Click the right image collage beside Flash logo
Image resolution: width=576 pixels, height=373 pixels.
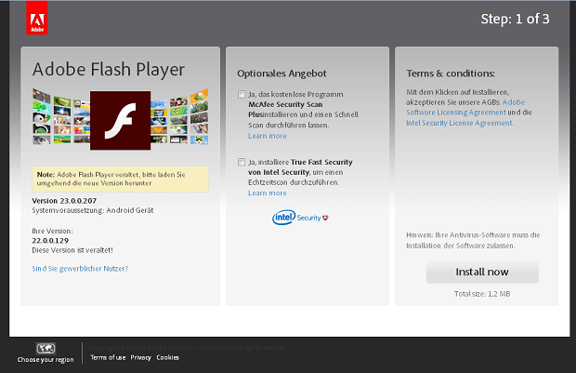179,116
